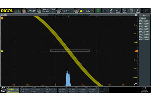This screenshot has height=101, width=151.
Task: Click the TD status button
Action: [17, 11]
